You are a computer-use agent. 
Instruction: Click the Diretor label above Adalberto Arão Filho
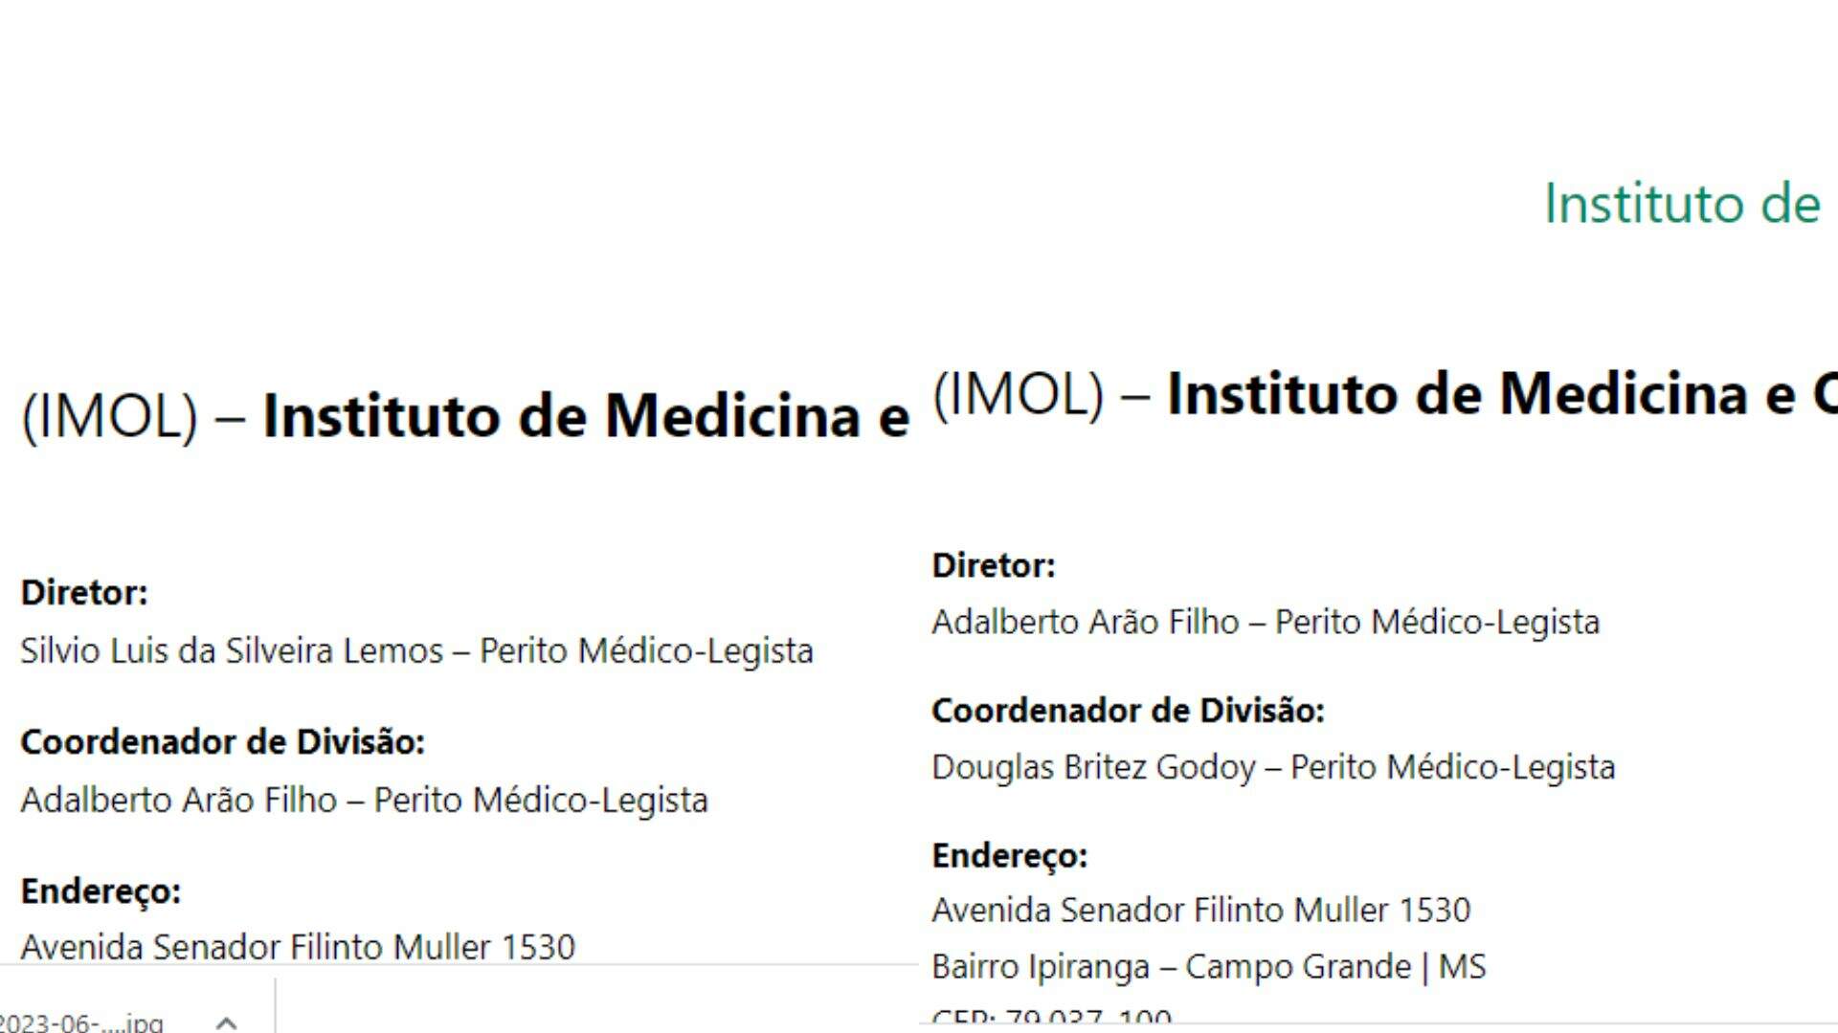click(x=994, y=565)
